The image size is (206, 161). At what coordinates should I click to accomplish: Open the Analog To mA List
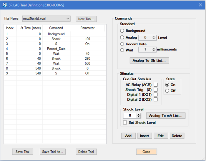point(166,116)
